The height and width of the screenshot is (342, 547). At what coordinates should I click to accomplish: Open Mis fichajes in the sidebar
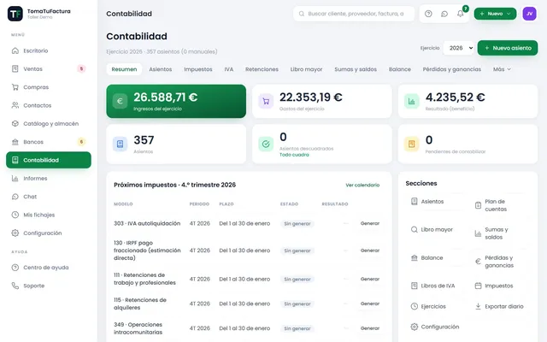(49, 215)
